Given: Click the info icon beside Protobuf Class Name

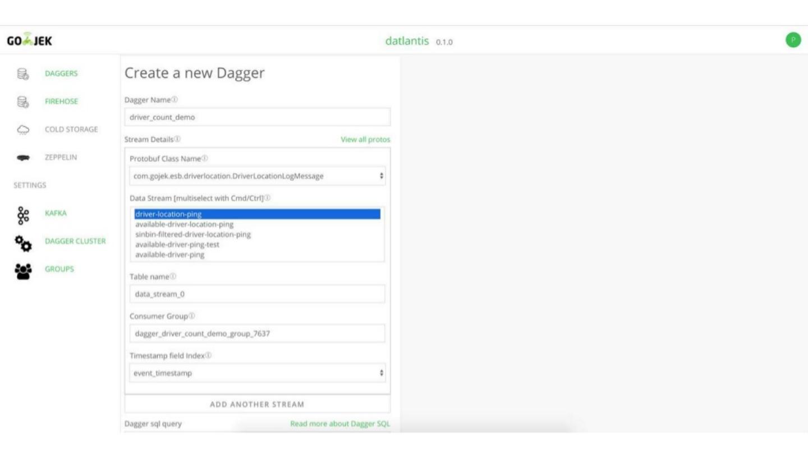Looking at the screenshot, I should pyautogui.click(x=205, y=159).
